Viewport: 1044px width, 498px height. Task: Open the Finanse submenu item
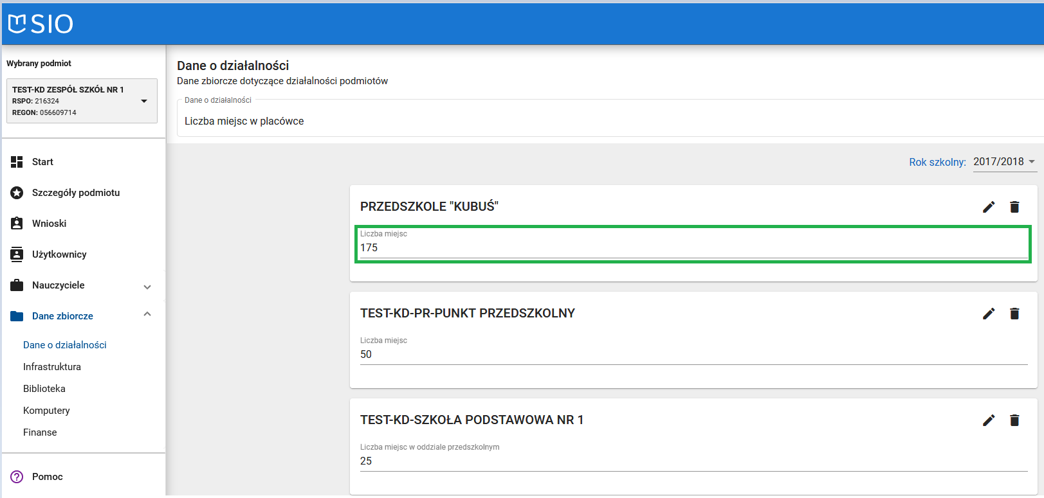[x=40, y=432]
